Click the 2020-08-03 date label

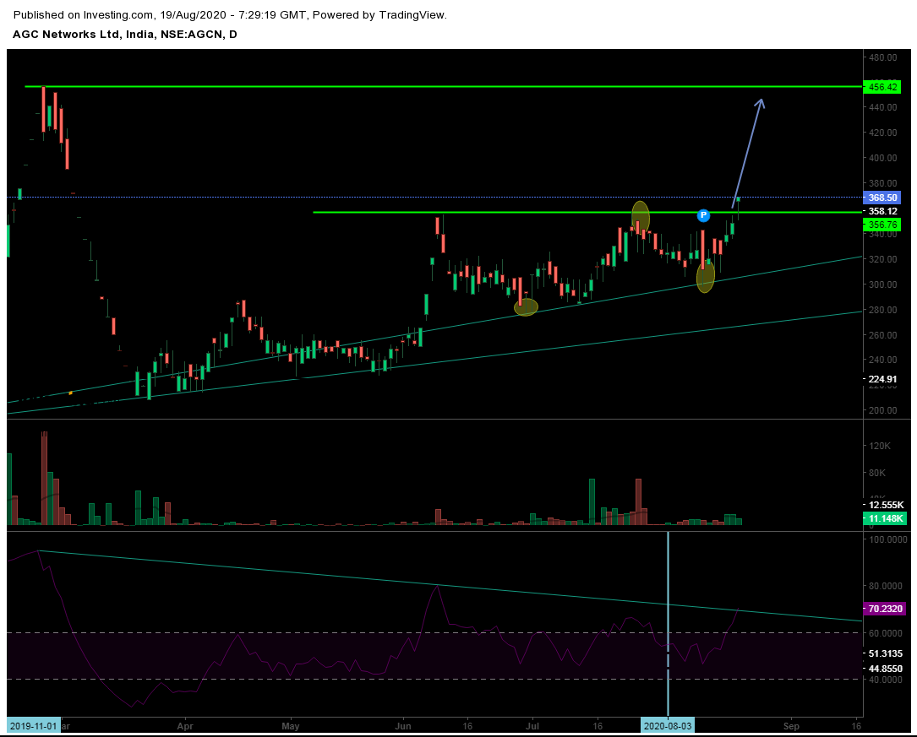click(668, 726)
